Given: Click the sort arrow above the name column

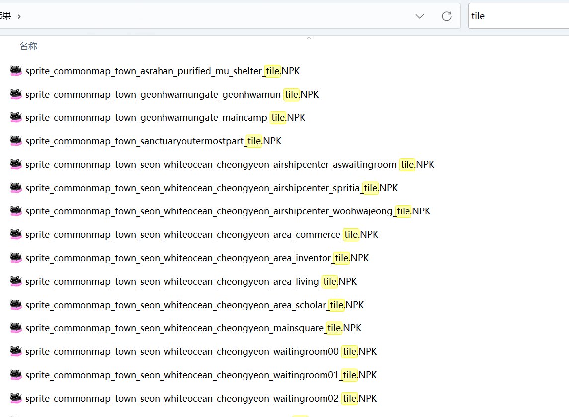Looking at the screenshot, I should [309, 38].
